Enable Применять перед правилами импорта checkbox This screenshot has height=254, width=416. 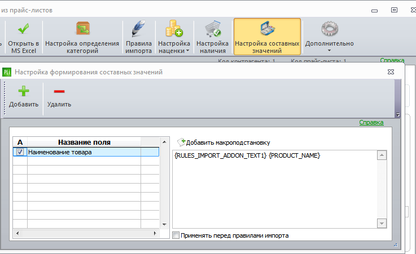tap(176, 235)
